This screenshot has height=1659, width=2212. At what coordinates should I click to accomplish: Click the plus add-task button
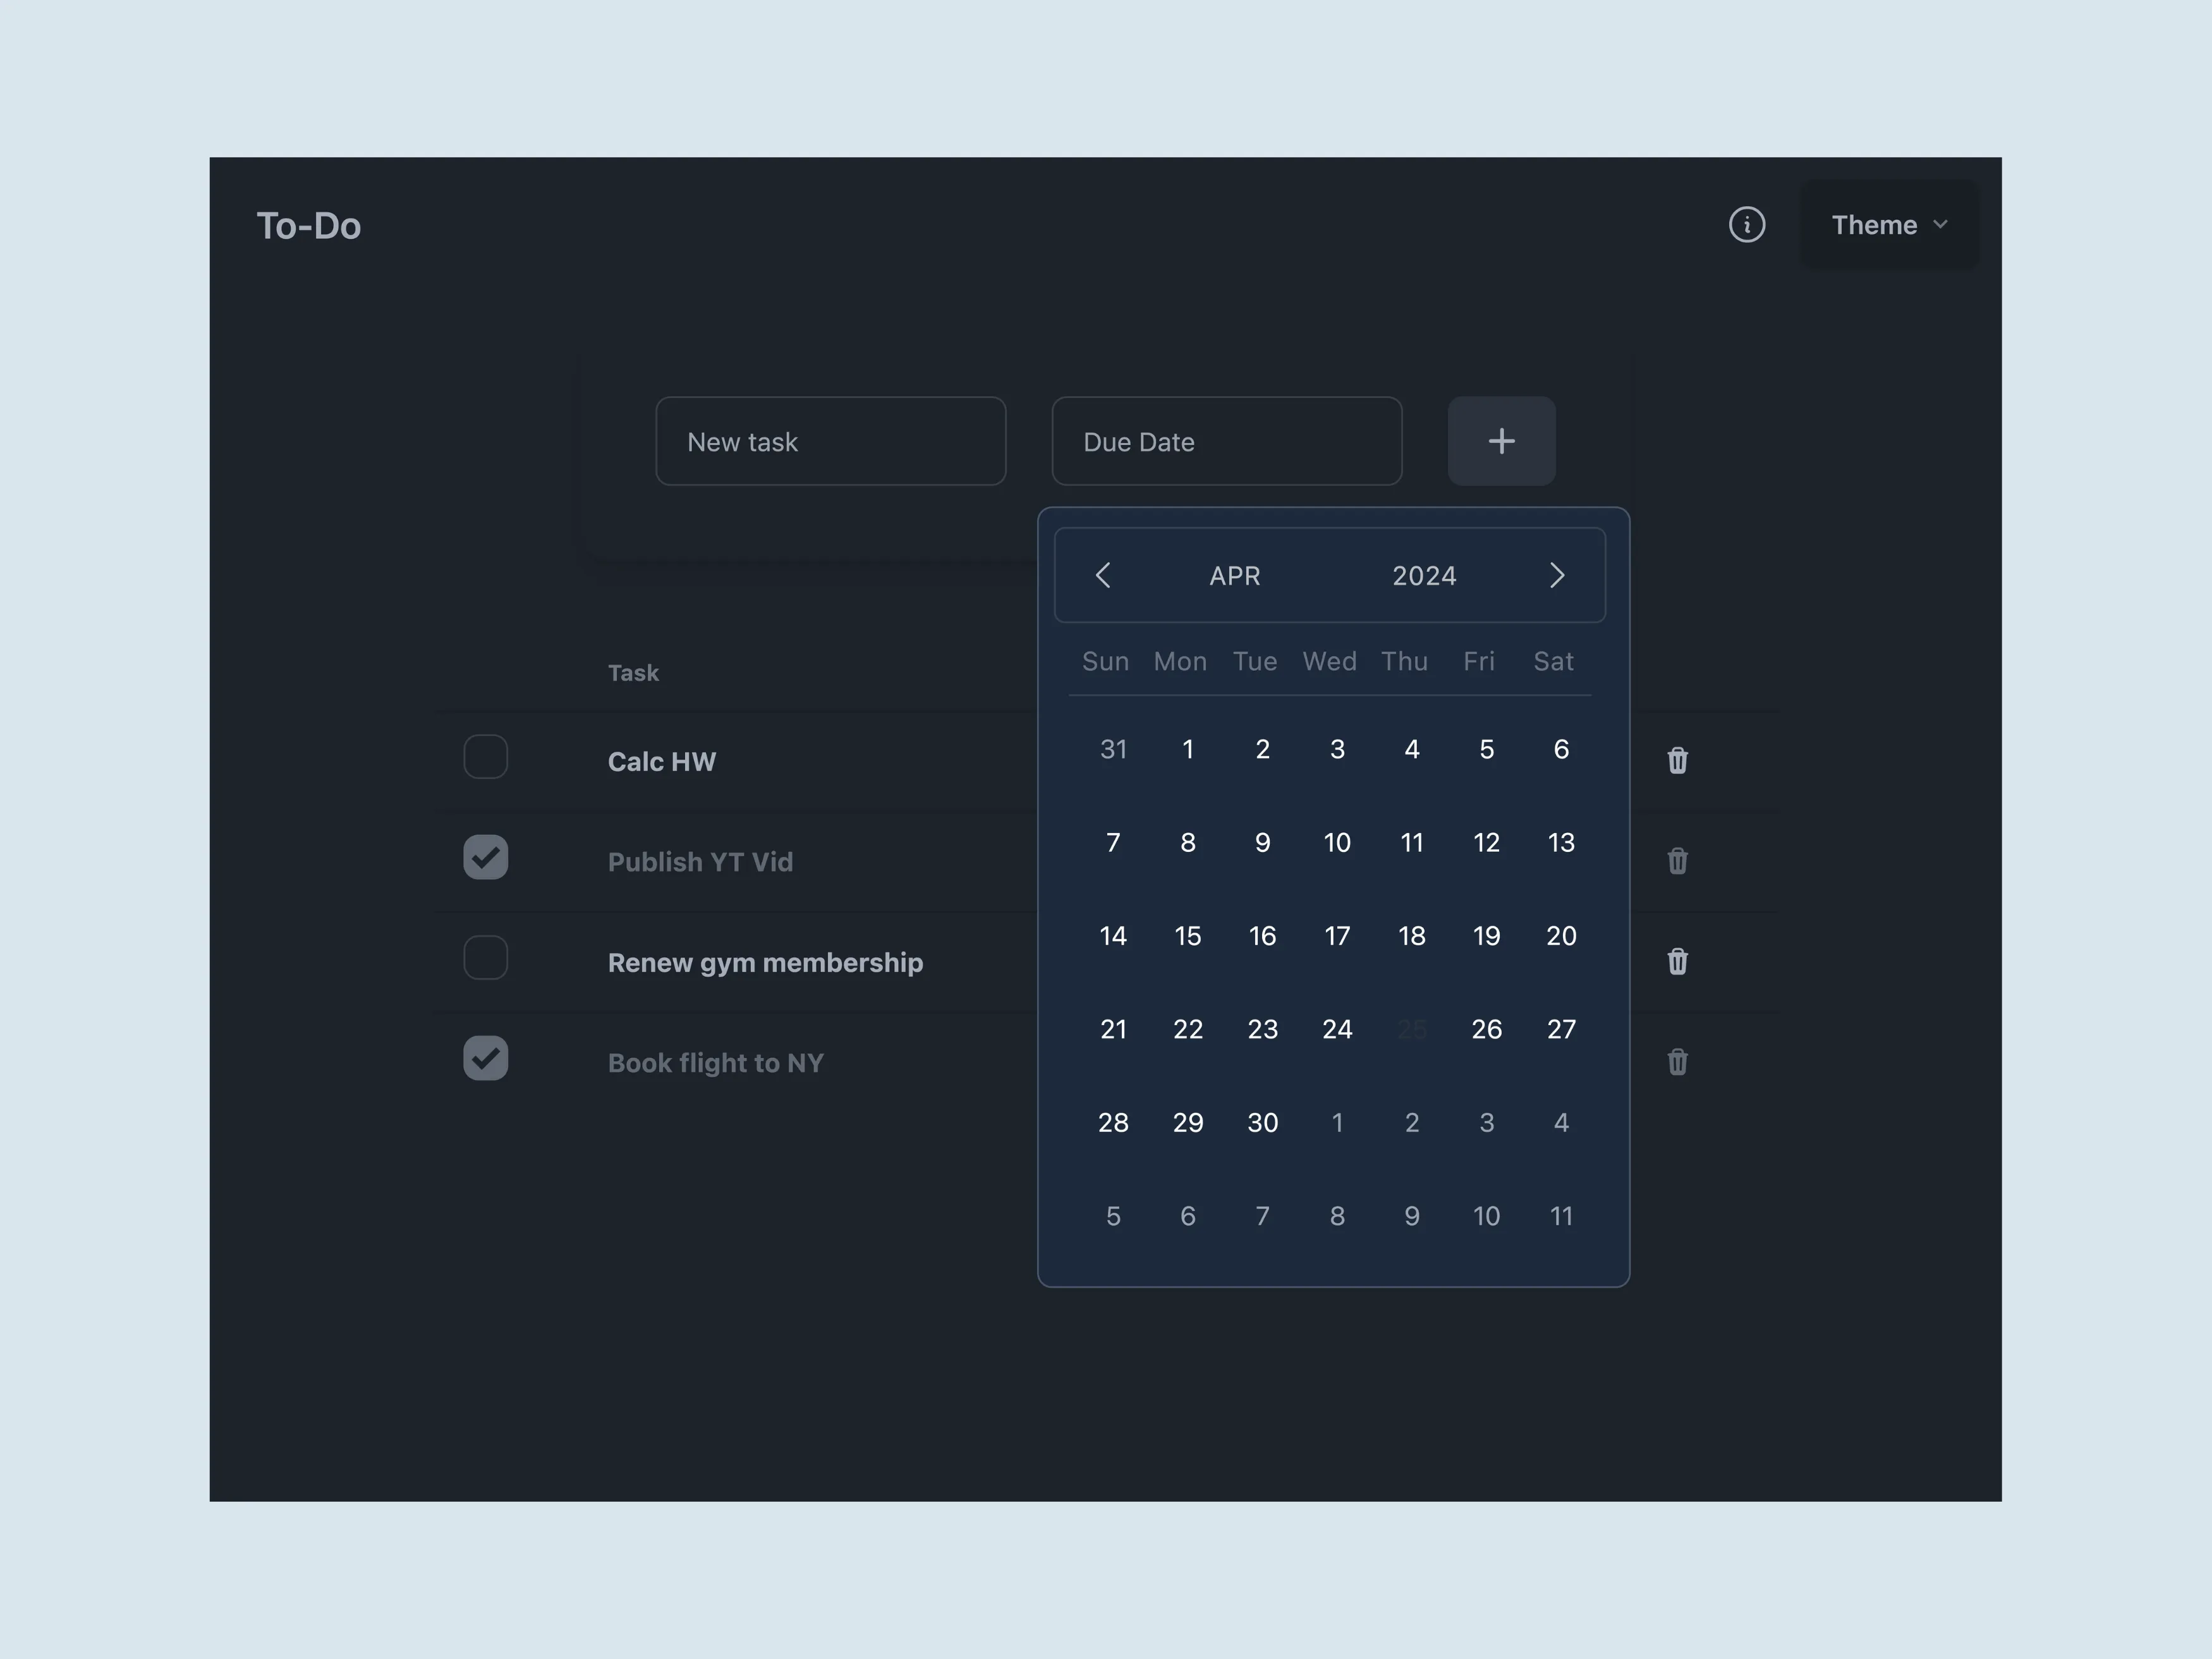click(1501, 441)
